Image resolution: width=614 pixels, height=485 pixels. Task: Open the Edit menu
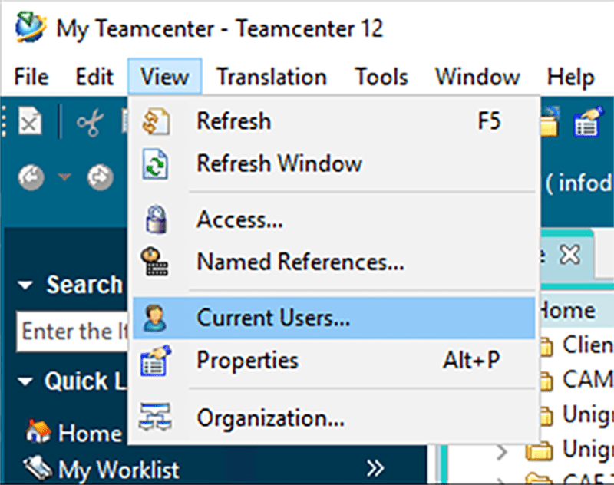click(x=94, y=77)
